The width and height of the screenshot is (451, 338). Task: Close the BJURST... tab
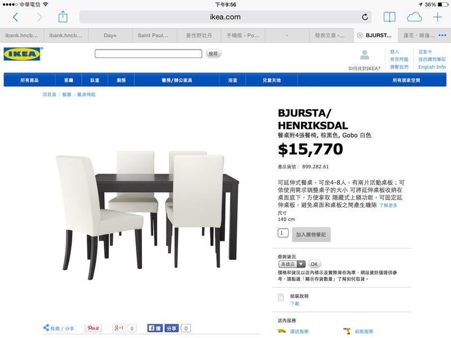coord(360,35)
